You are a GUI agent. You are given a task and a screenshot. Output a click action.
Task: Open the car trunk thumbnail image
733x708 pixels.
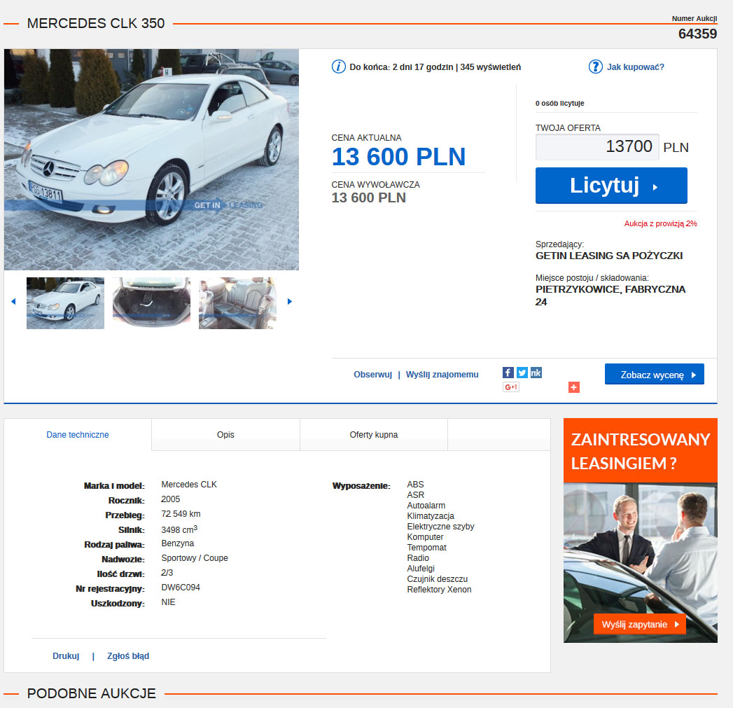point(151,303)
